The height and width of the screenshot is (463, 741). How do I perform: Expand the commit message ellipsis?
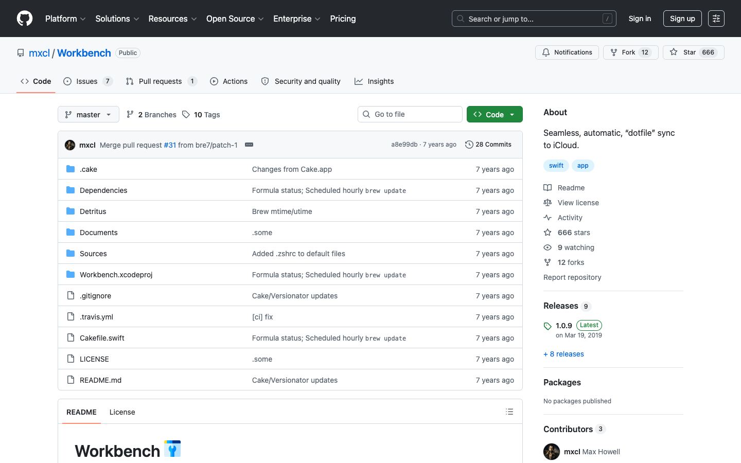coord(249,145)
